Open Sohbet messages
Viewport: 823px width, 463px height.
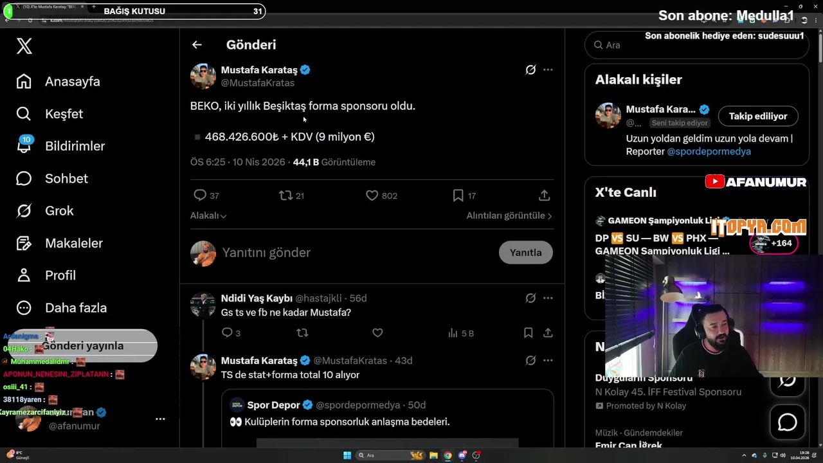pos(52,178)
